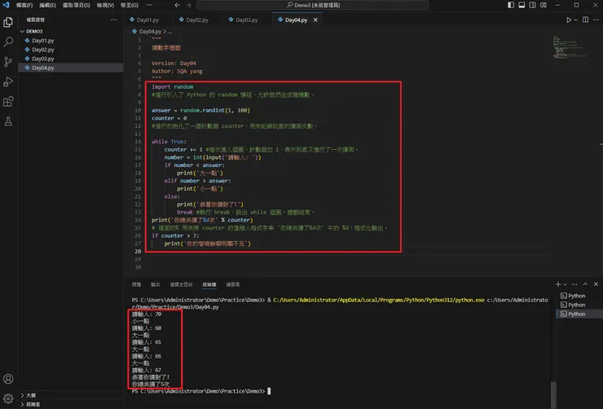Switch to the Day02.py editor tab
Image resolution: width=603 pixels, height=409 pixels.
click(196, 19)
